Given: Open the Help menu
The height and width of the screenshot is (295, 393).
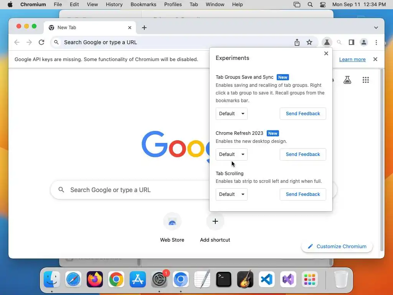Looking at the screenshot, I should [237, 5].
